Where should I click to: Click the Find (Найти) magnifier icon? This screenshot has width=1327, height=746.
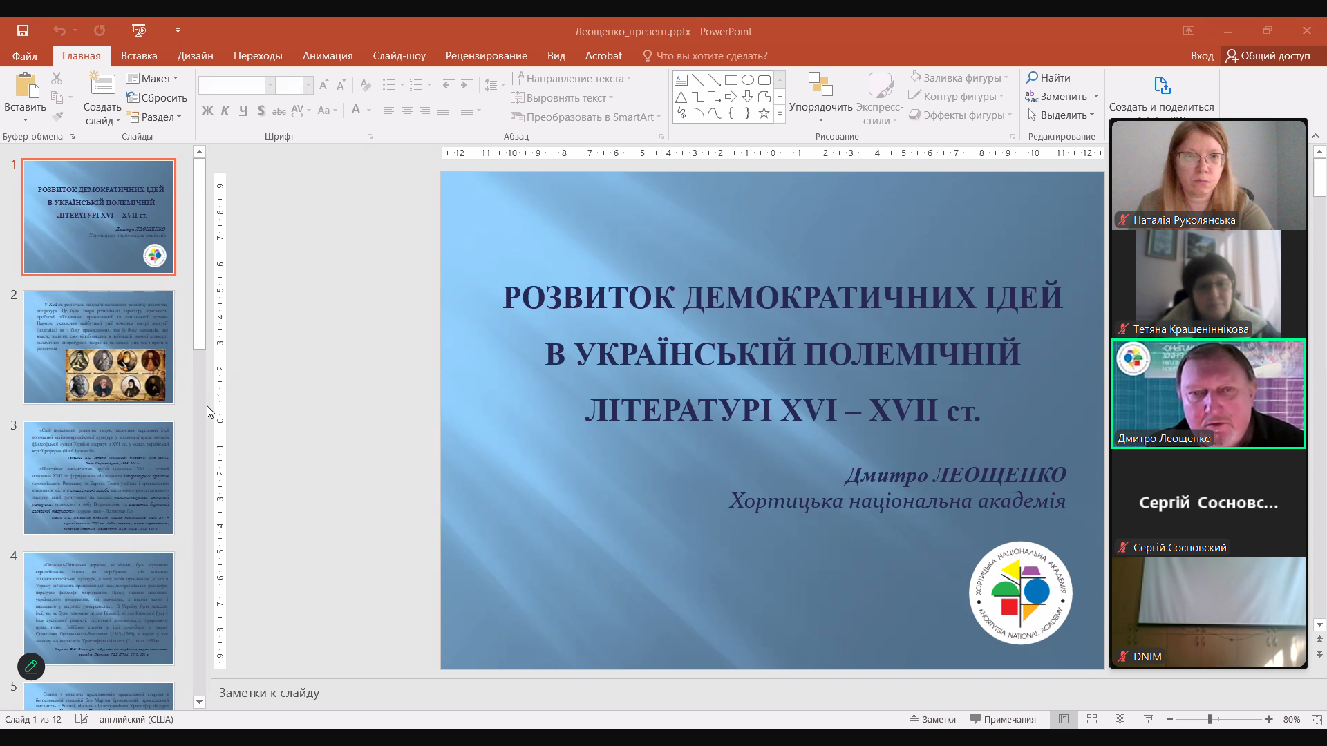point(1033,77)
